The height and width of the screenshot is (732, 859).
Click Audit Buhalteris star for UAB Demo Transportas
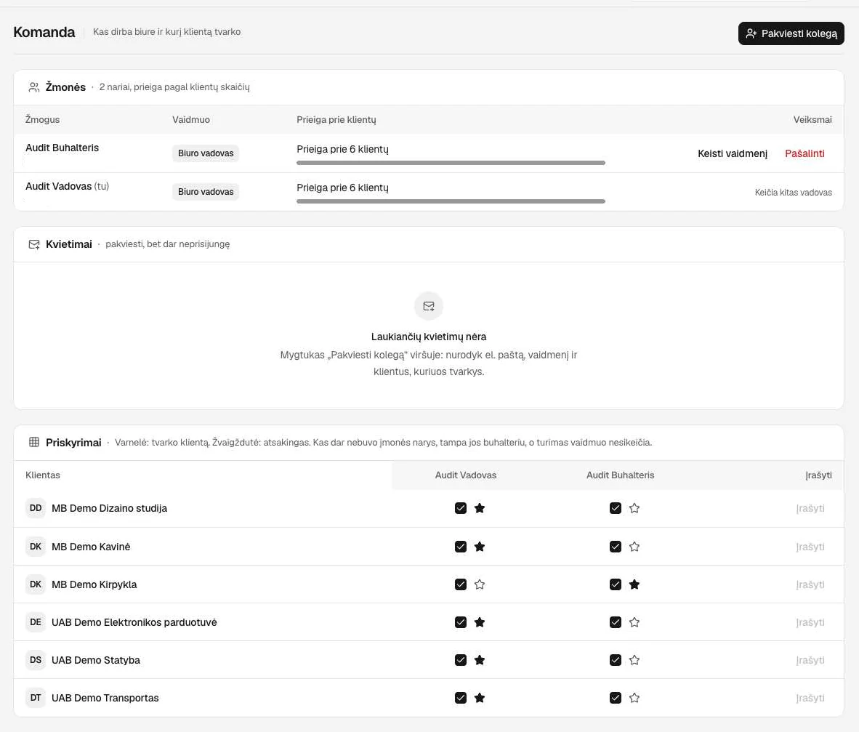(x=634, y=698)
